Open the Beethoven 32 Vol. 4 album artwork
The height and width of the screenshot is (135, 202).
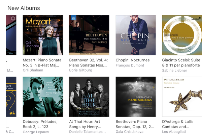click(x=89, y=35)
